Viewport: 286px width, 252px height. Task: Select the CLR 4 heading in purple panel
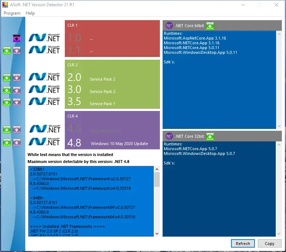(x=73, y=116)
